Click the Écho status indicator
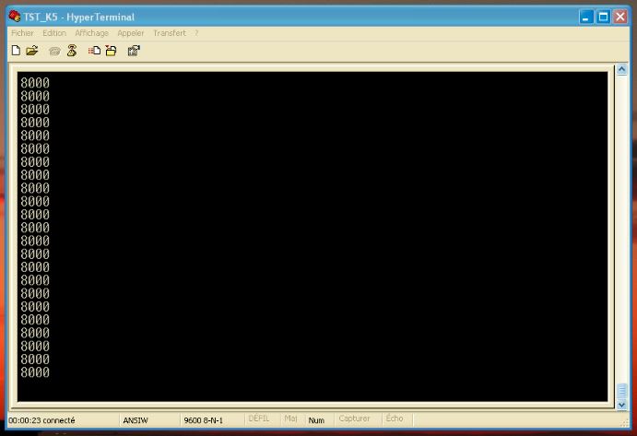Viewport: 637px width, 436px height. (x=394, y=418)
